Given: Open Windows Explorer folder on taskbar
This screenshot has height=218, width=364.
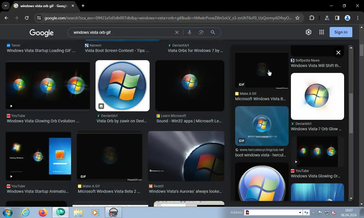Looking at the screenshot, I should point(78,212).
